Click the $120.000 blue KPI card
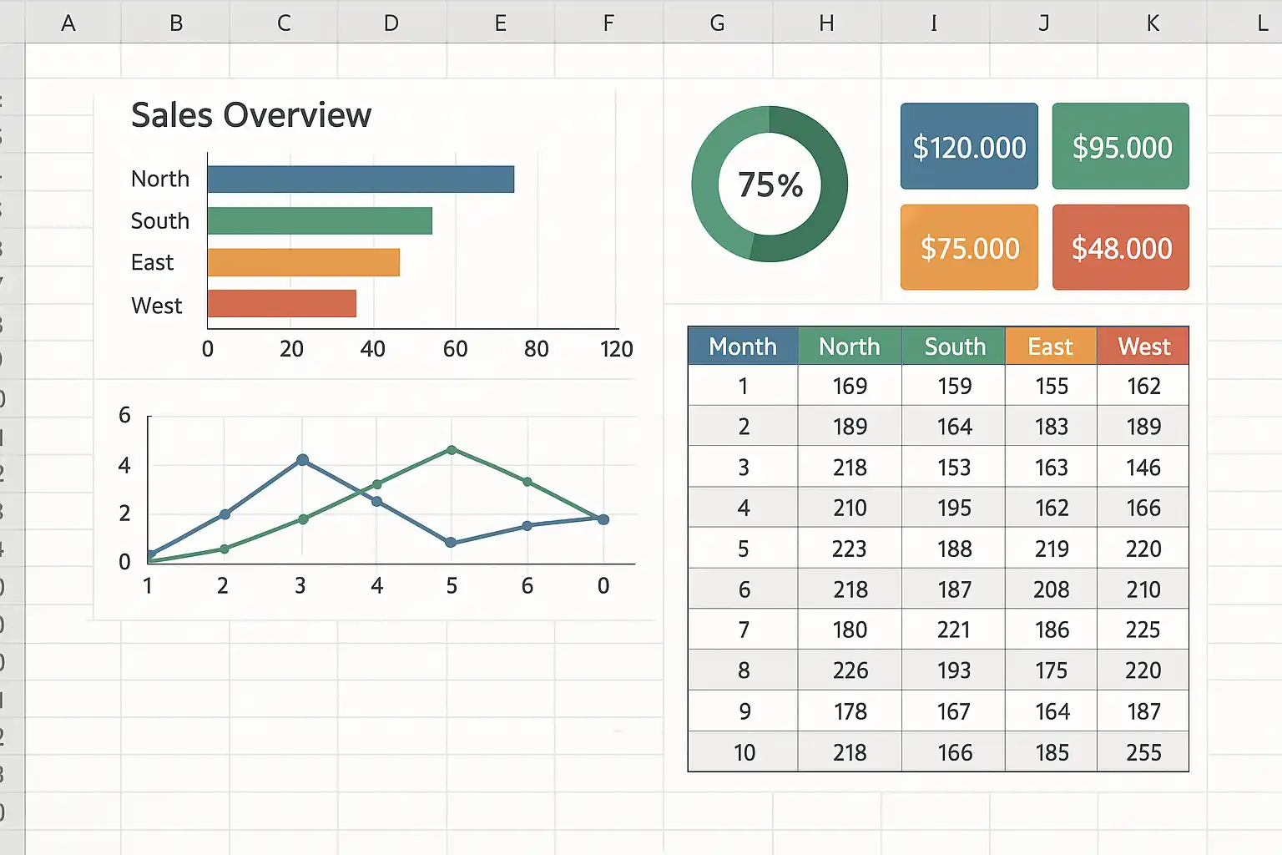The height and width of the screenshot is (855, 1282). [x=969, y=146]
